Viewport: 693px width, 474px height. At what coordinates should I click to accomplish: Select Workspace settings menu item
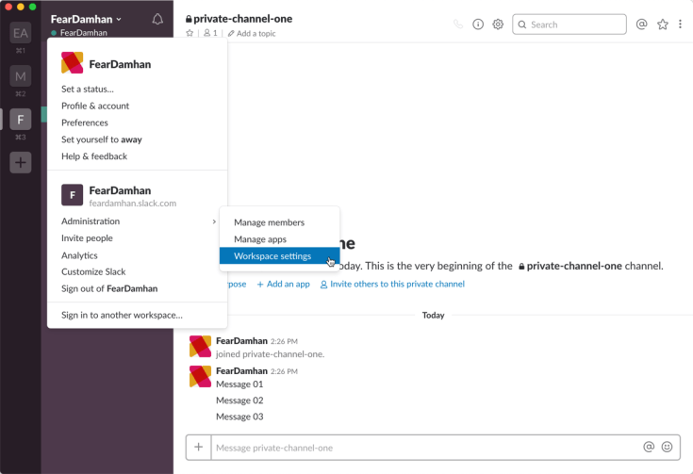[272, 256]
